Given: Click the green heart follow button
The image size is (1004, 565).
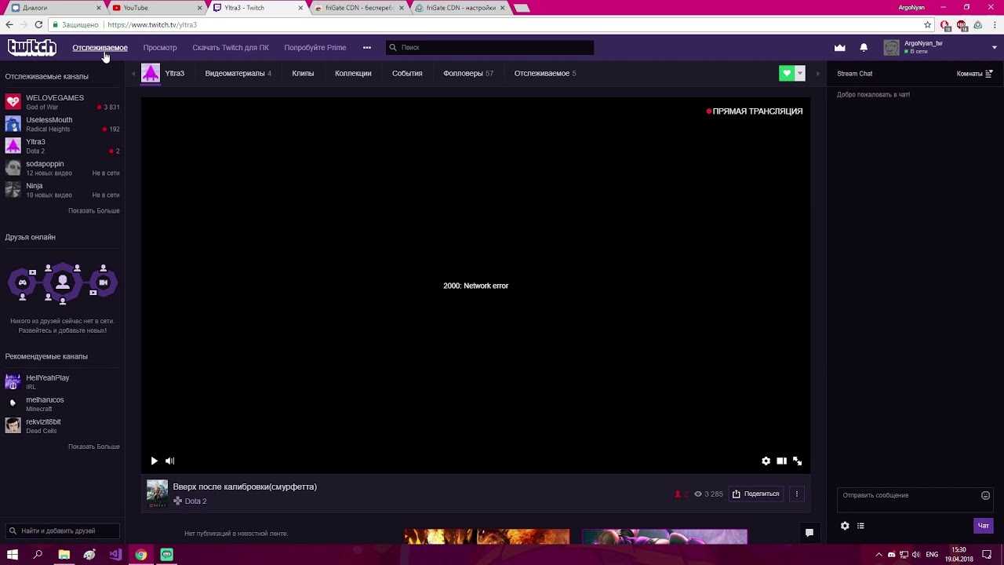Looking at the screenshot, I should pos(787,73).
